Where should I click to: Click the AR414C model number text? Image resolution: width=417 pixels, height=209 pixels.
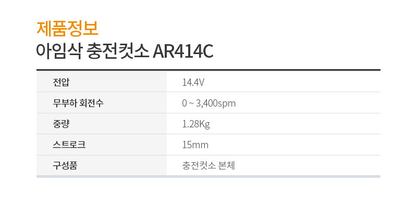(183, 51)
